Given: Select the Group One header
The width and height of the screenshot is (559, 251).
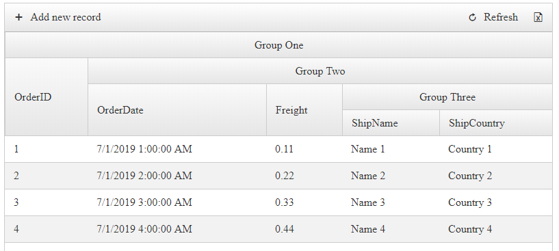Looking at the screenshot, I should click(278, 45).
